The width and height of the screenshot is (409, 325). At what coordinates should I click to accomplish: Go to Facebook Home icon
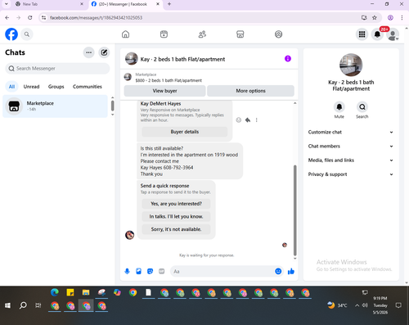(x=125, y=34)
